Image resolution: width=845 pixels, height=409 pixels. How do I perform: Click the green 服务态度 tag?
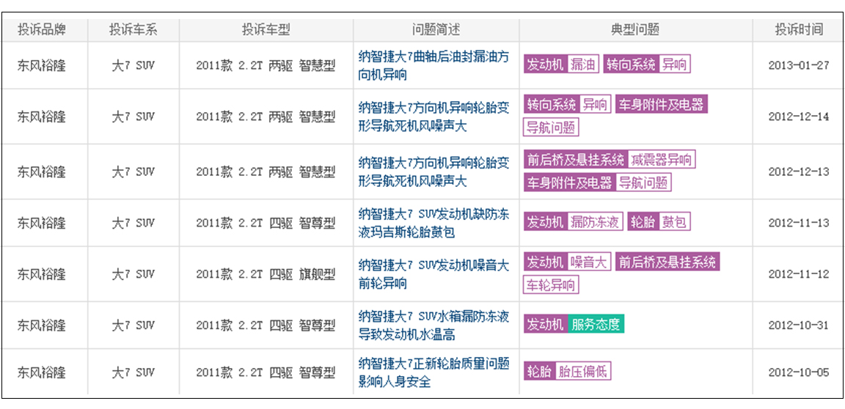596,324
